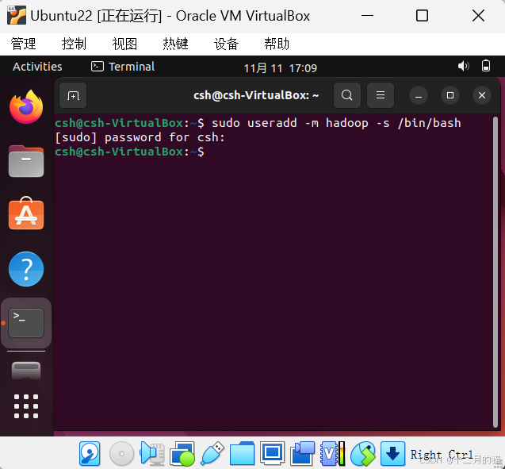Minimize the terminal window
Viewport: 505px width, 469px height.
tap(419, 95)
